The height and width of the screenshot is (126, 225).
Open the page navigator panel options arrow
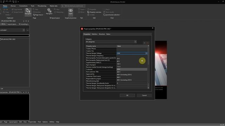24,21
